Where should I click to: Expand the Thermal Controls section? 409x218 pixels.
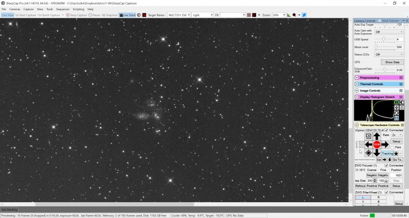click(357, 84)
